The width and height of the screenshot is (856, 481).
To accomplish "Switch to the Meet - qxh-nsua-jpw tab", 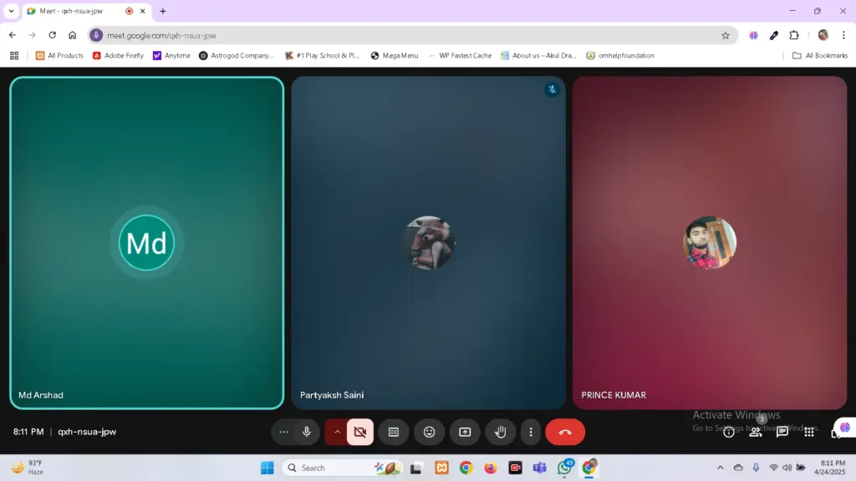I will [86, 11].
